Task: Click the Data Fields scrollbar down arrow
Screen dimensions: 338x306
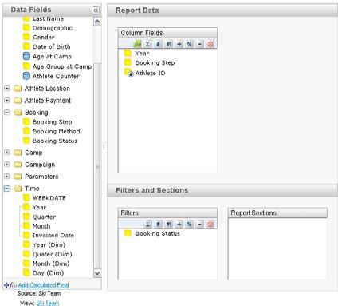Action: point(97,273)
